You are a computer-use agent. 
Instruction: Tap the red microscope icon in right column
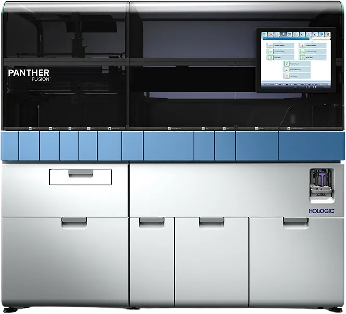coord(302,45)
